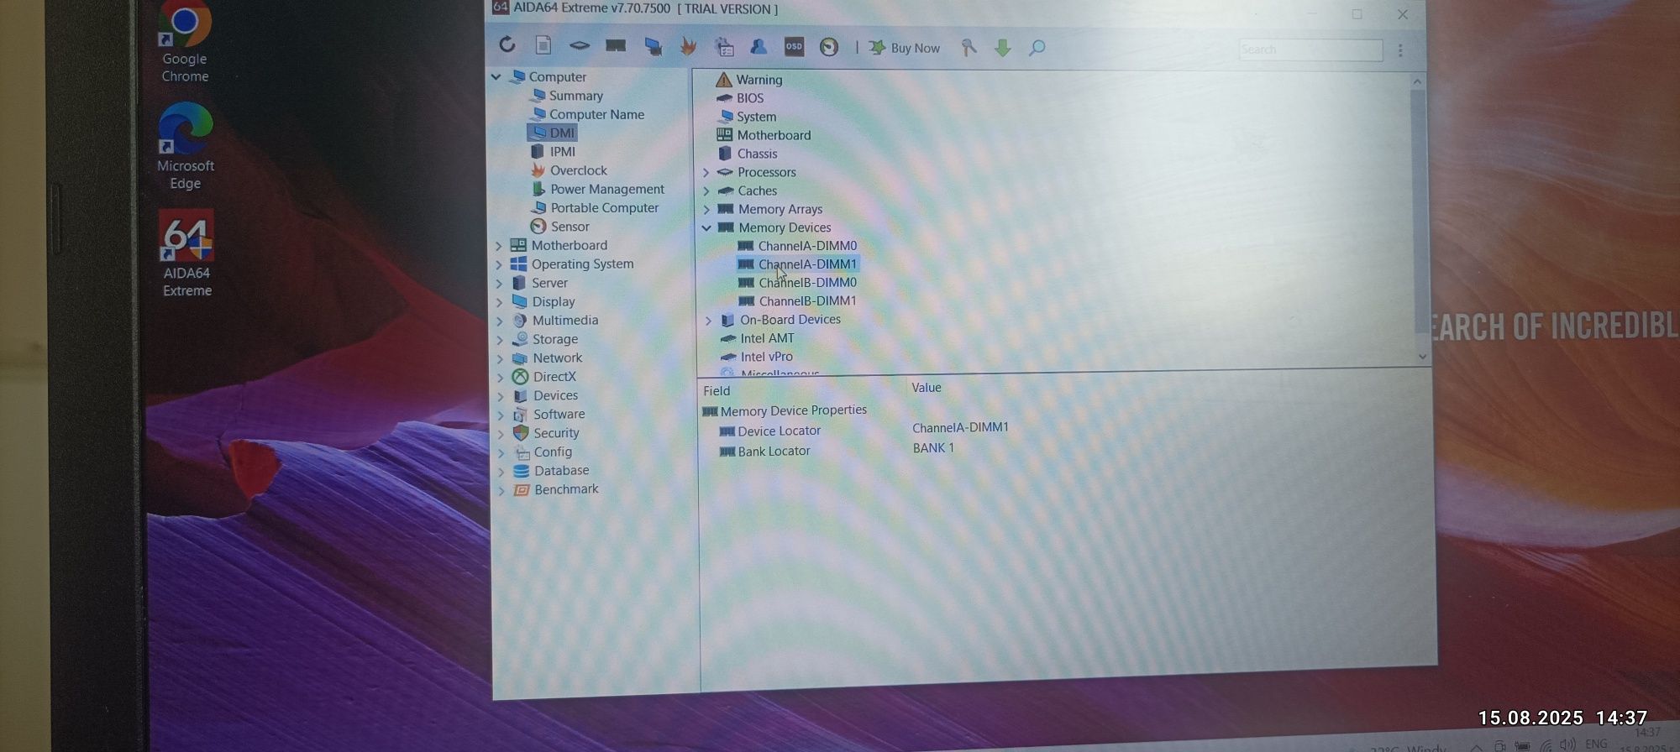The height and width of the screenshot is (752, 1680).
Task: Expand the Motherboard node in left tree
Action: click(x=499, y=245)
